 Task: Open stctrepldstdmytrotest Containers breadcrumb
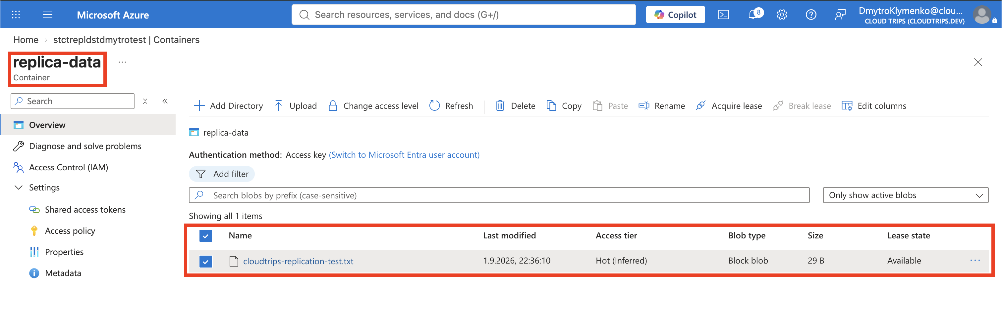click(126, 40)
